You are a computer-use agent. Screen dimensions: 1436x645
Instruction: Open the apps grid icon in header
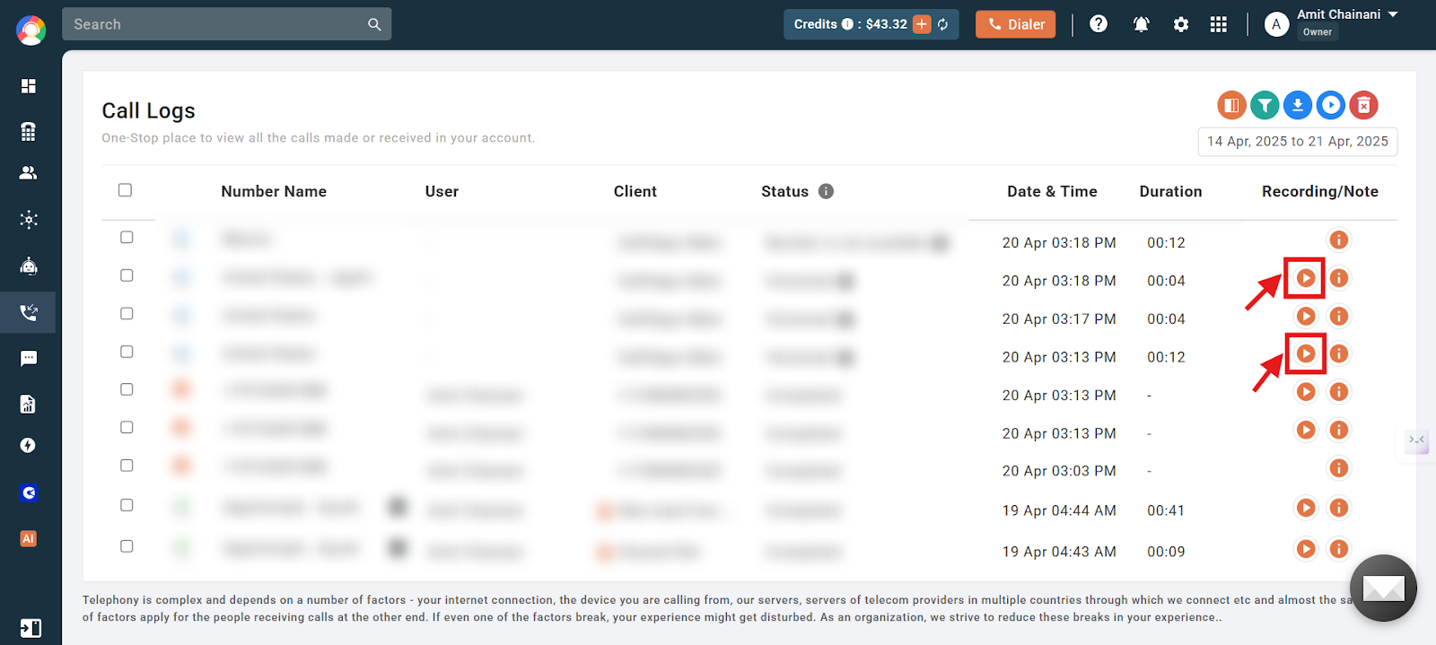point(1218,24)
